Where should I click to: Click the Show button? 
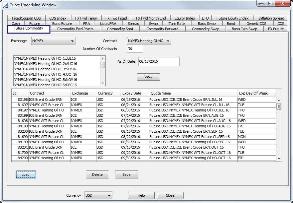148,77
